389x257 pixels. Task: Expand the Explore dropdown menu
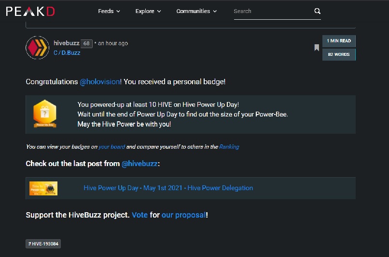point(148,11)
